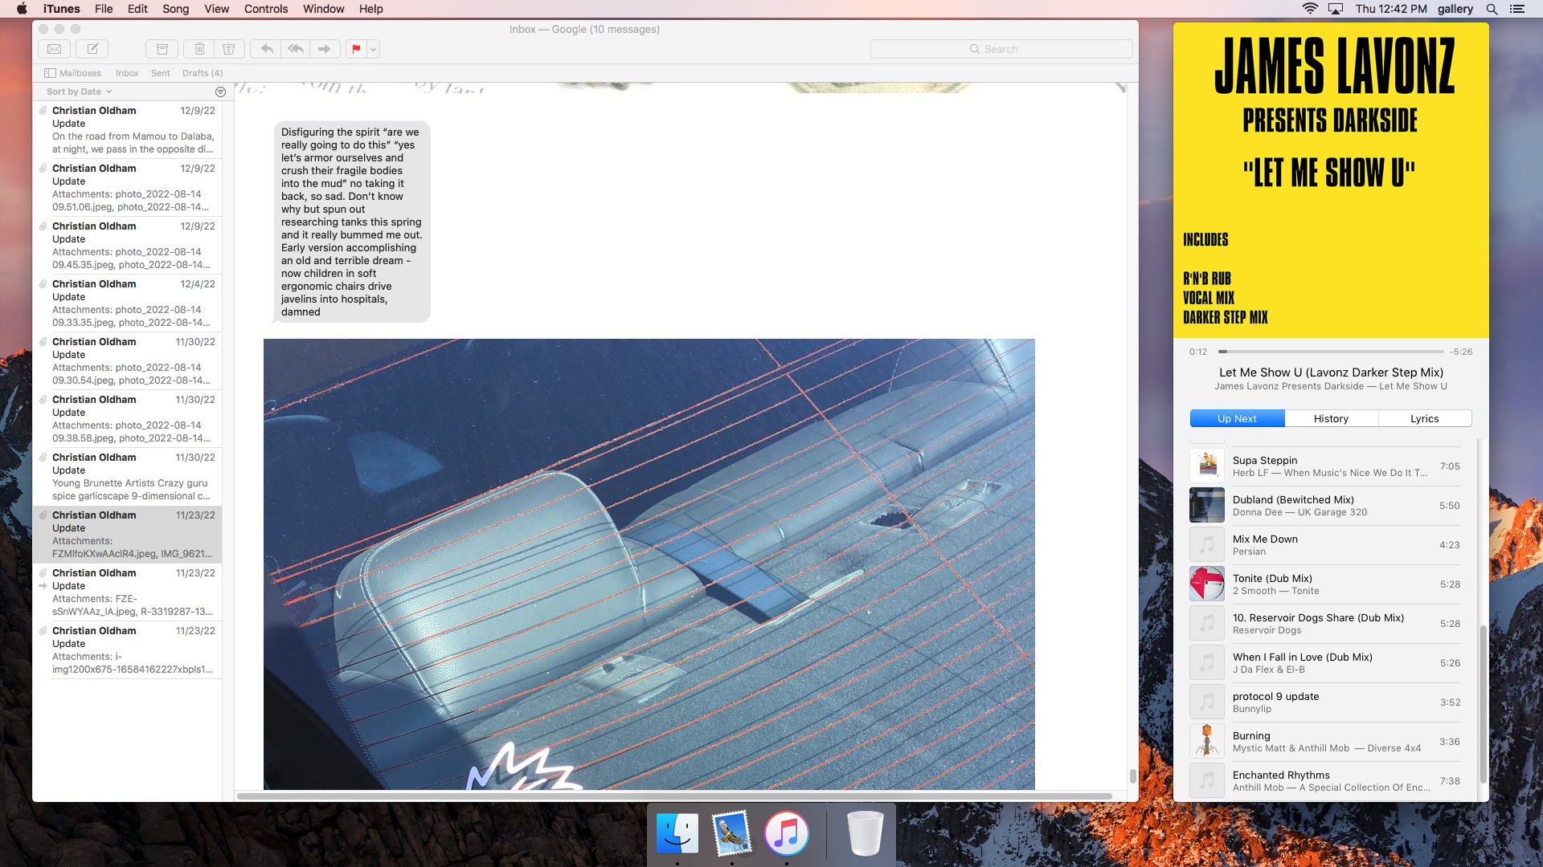1543x867 pixels.
Task: Toggle the message filter icon
Action: [x=221, y=92]
